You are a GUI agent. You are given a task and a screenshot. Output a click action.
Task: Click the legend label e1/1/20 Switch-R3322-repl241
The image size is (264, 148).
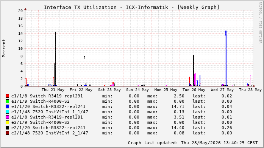[48, 106]
